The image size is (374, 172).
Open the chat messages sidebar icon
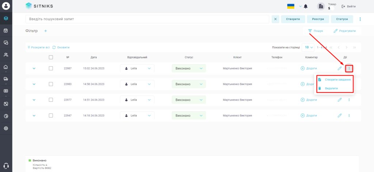pyautogui.click(x=6, y=43)
